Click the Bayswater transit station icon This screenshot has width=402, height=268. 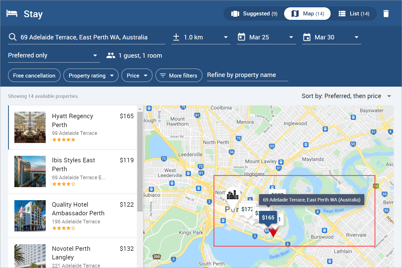click(353, 117)
